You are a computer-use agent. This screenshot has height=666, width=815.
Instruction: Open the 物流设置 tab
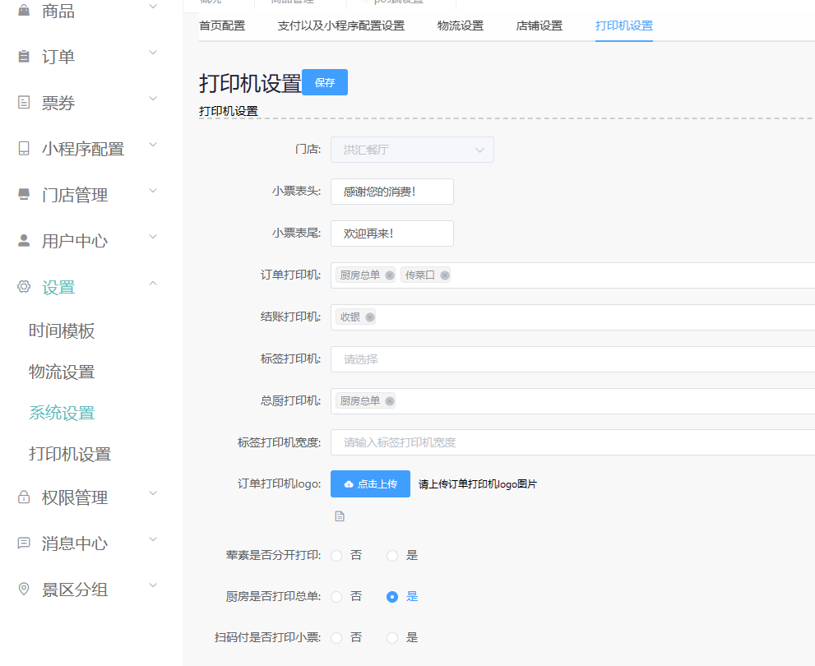coord(460,25)
